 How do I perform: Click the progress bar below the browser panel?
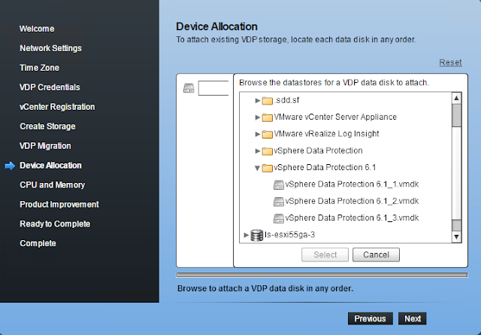coord(322,275)
